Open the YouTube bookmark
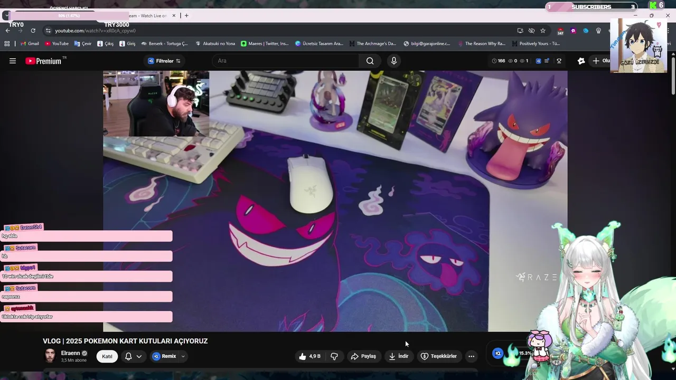This screenshot has height=380, width=676. (57, 44)
